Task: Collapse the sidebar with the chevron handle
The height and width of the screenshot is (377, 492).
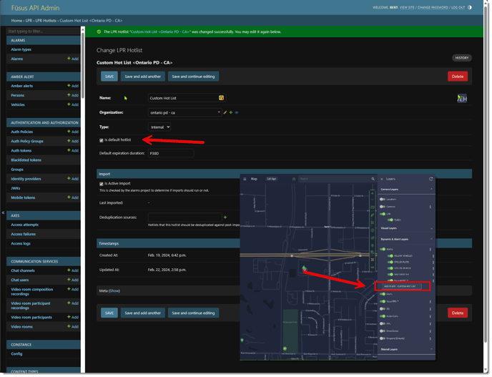Action: pos(3,212)
